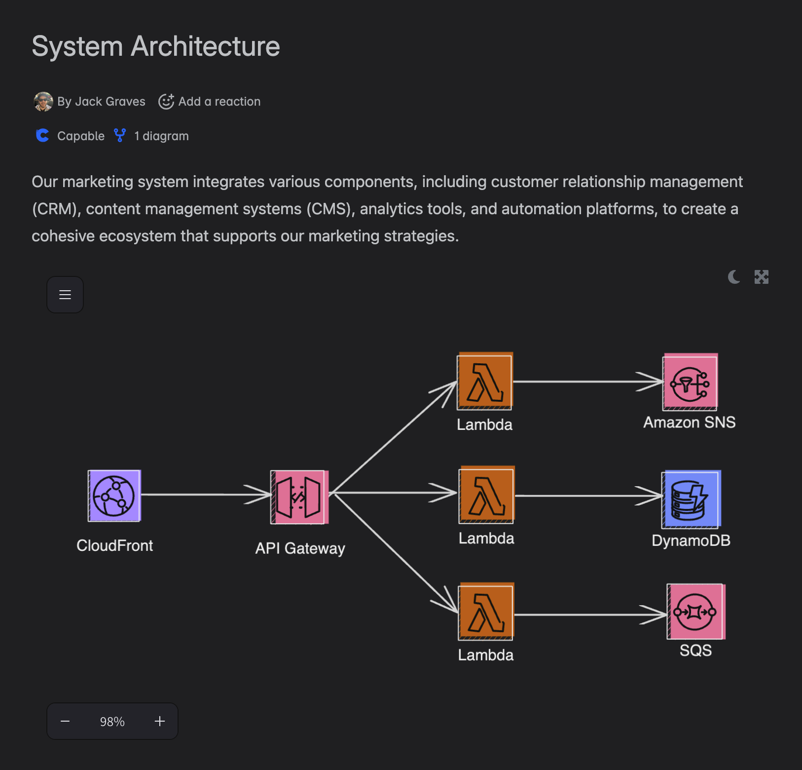The height and width of the screenshot is (770, 802).
Task: Select the DynamoDB database icon
Action: click(691, 499)
